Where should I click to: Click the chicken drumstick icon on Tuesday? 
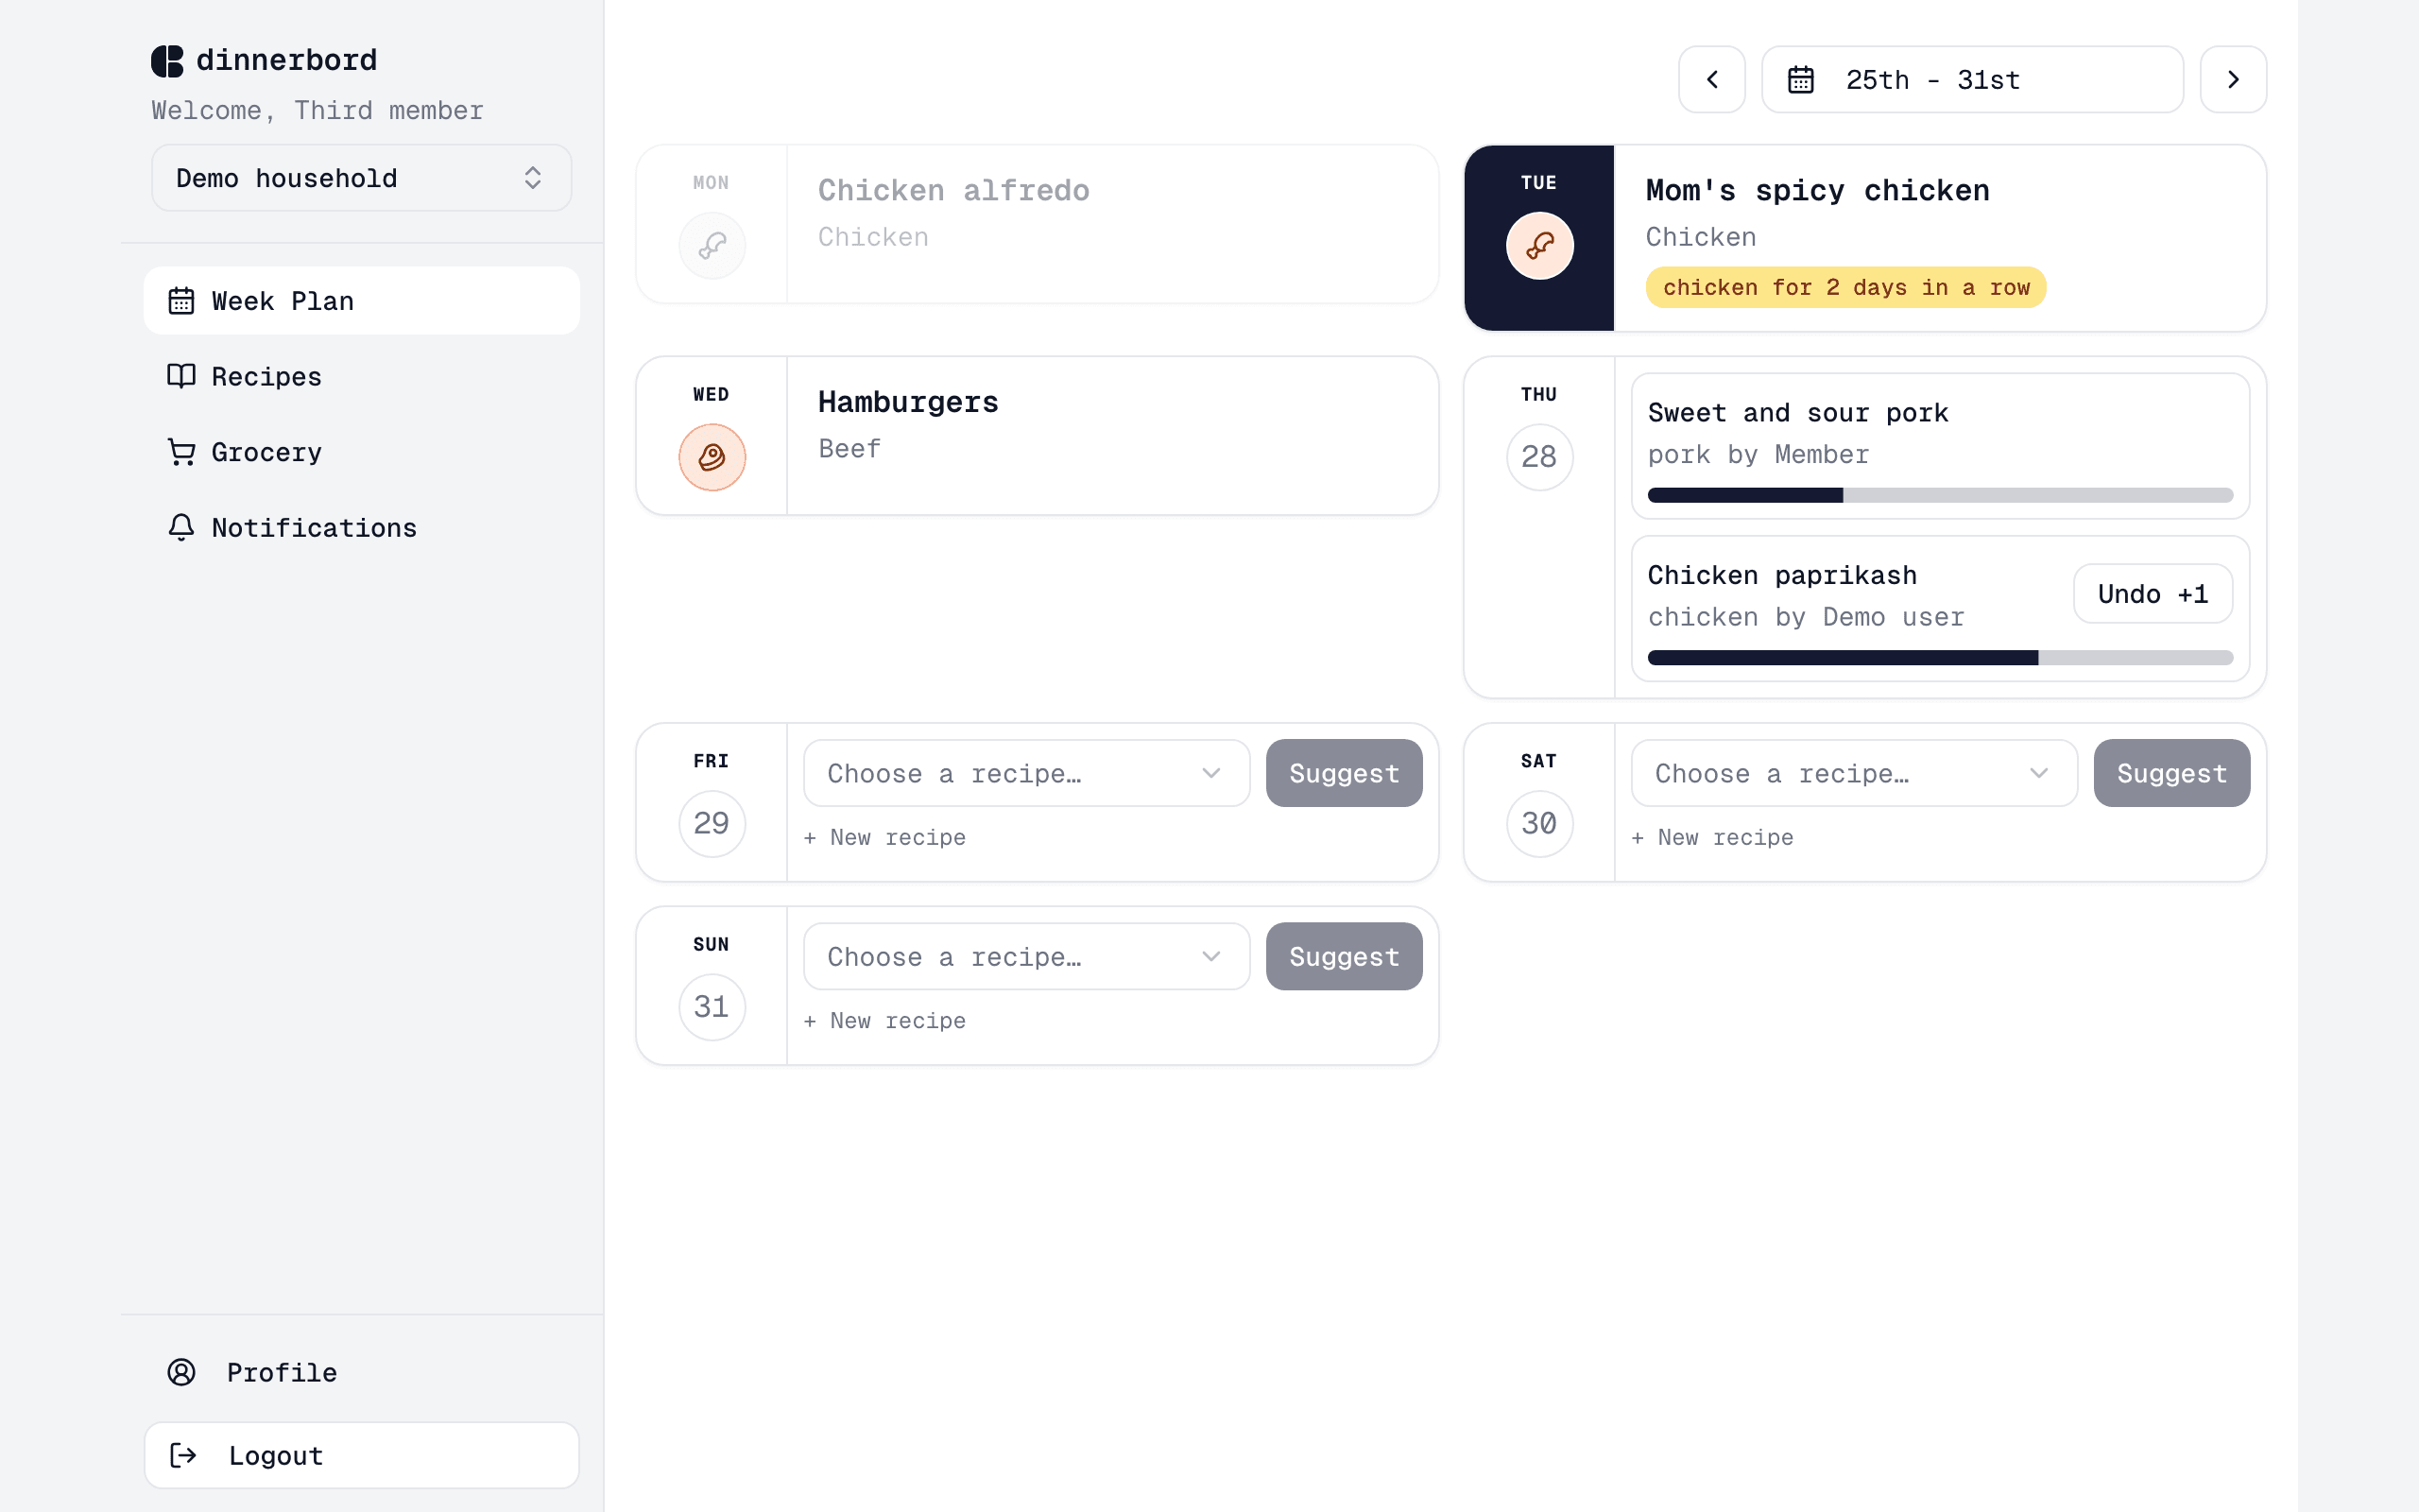[1539, 245]
